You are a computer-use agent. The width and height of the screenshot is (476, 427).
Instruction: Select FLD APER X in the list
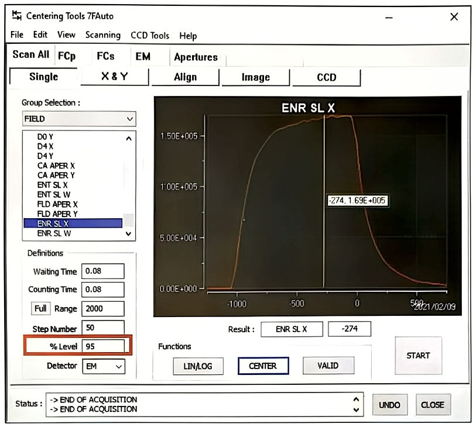(x=57, y=204)
